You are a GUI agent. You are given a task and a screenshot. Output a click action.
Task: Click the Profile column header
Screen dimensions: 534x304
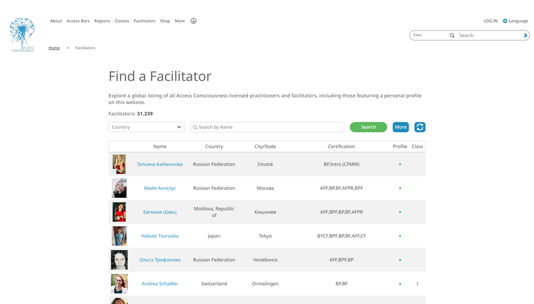400,147
